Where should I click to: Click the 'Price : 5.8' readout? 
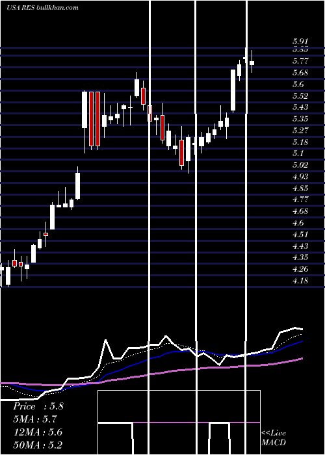(x=38, y=406)
